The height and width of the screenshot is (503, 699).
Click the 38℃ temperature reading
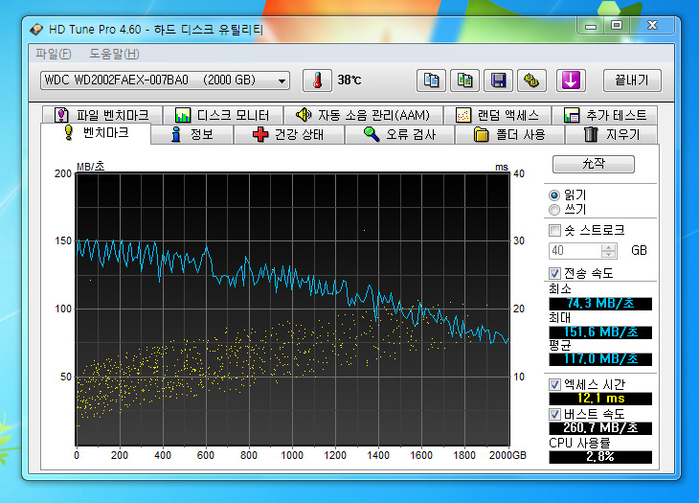[x=349, y=80]
